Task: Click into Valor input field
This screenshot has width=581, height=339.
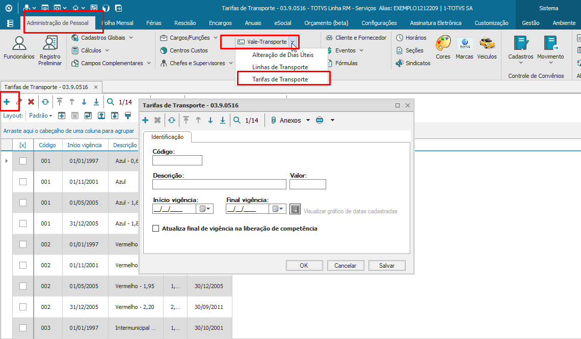Action: tap(307, 184)
